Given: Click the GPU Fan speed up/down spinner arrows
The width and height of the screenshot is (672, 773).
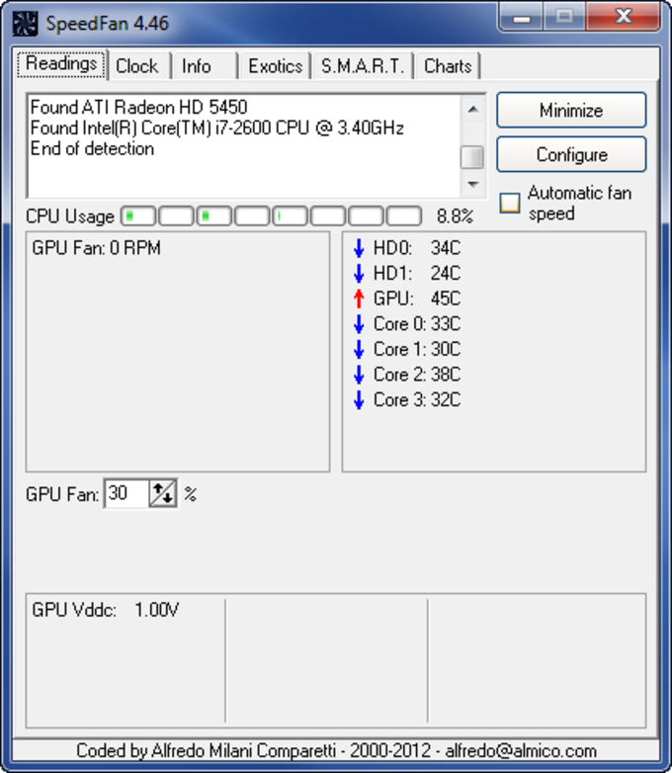Looking at the screenshot, I should pyautogui.click(x=163, y=493).
